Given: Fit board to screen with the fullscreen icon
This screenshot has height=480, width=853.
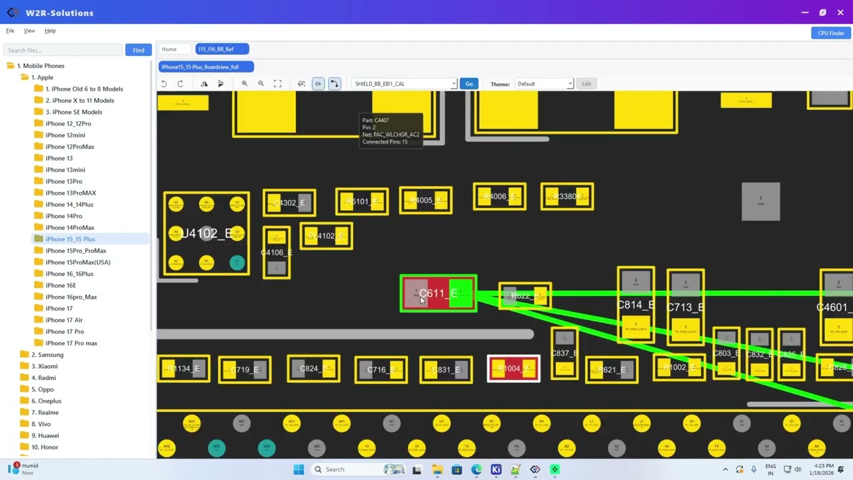Looking at the screenshot, I should [278, 83].
